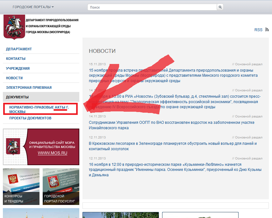Open the Проекты документов link
The height and width of the screenshot is (218, 272).
coord(30,118)
